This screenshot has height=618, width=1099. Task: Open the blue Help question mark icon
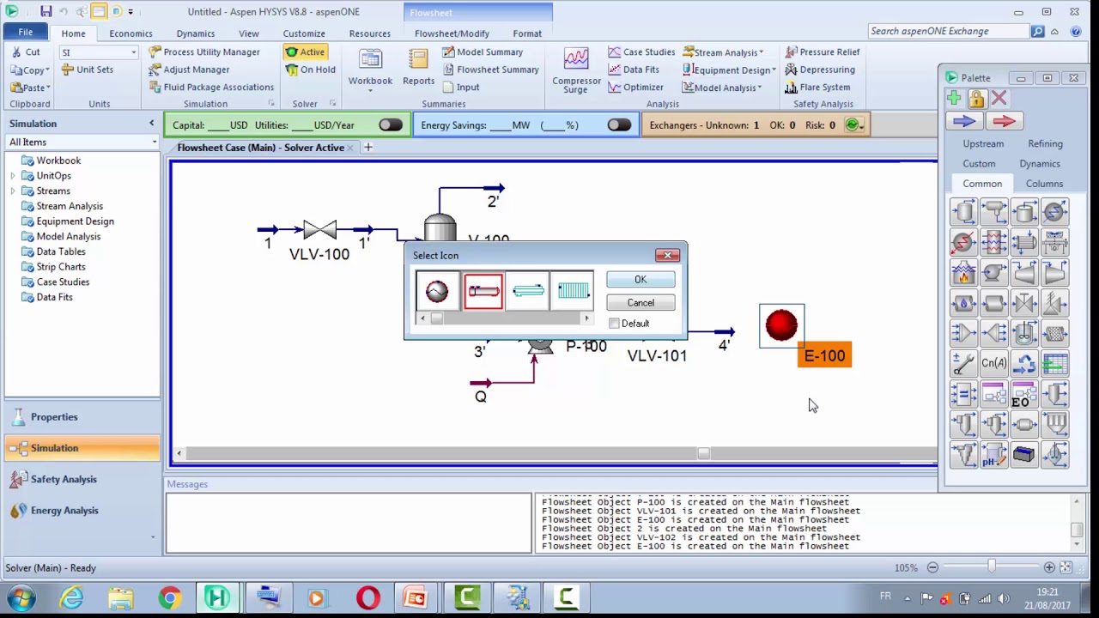coord(1076,32)
